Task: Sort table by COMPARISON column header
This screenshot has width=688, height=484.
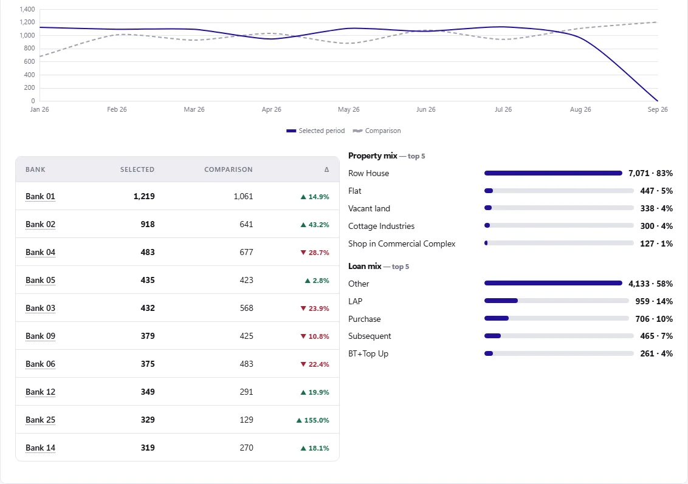Action: [229, 169]
